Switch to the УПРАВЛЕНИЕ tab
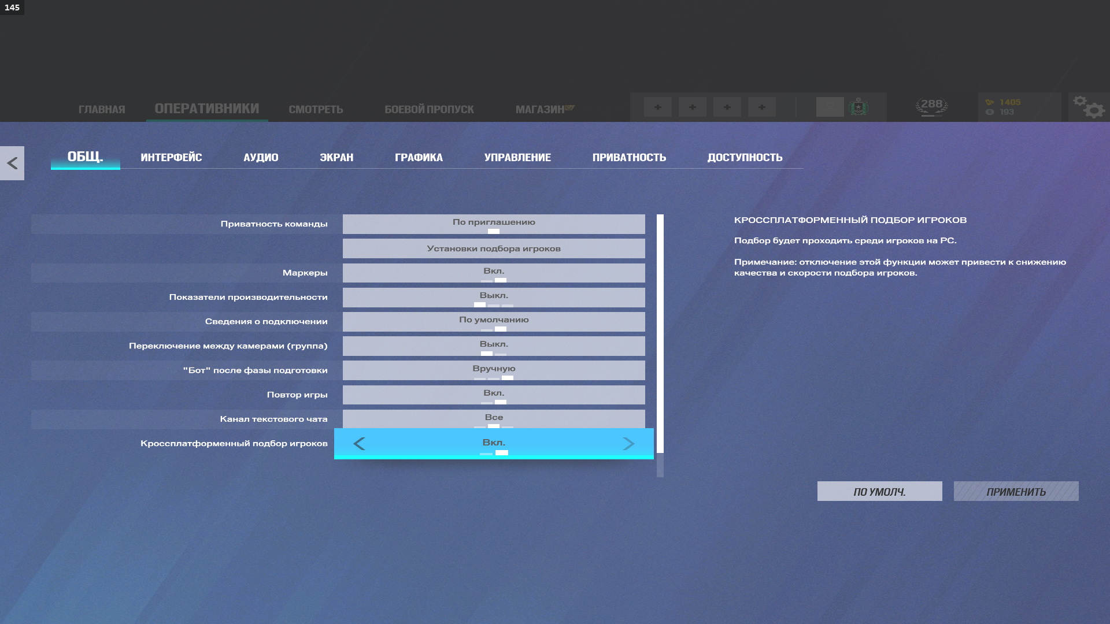The image size is (1110, 624). point(517,157)
